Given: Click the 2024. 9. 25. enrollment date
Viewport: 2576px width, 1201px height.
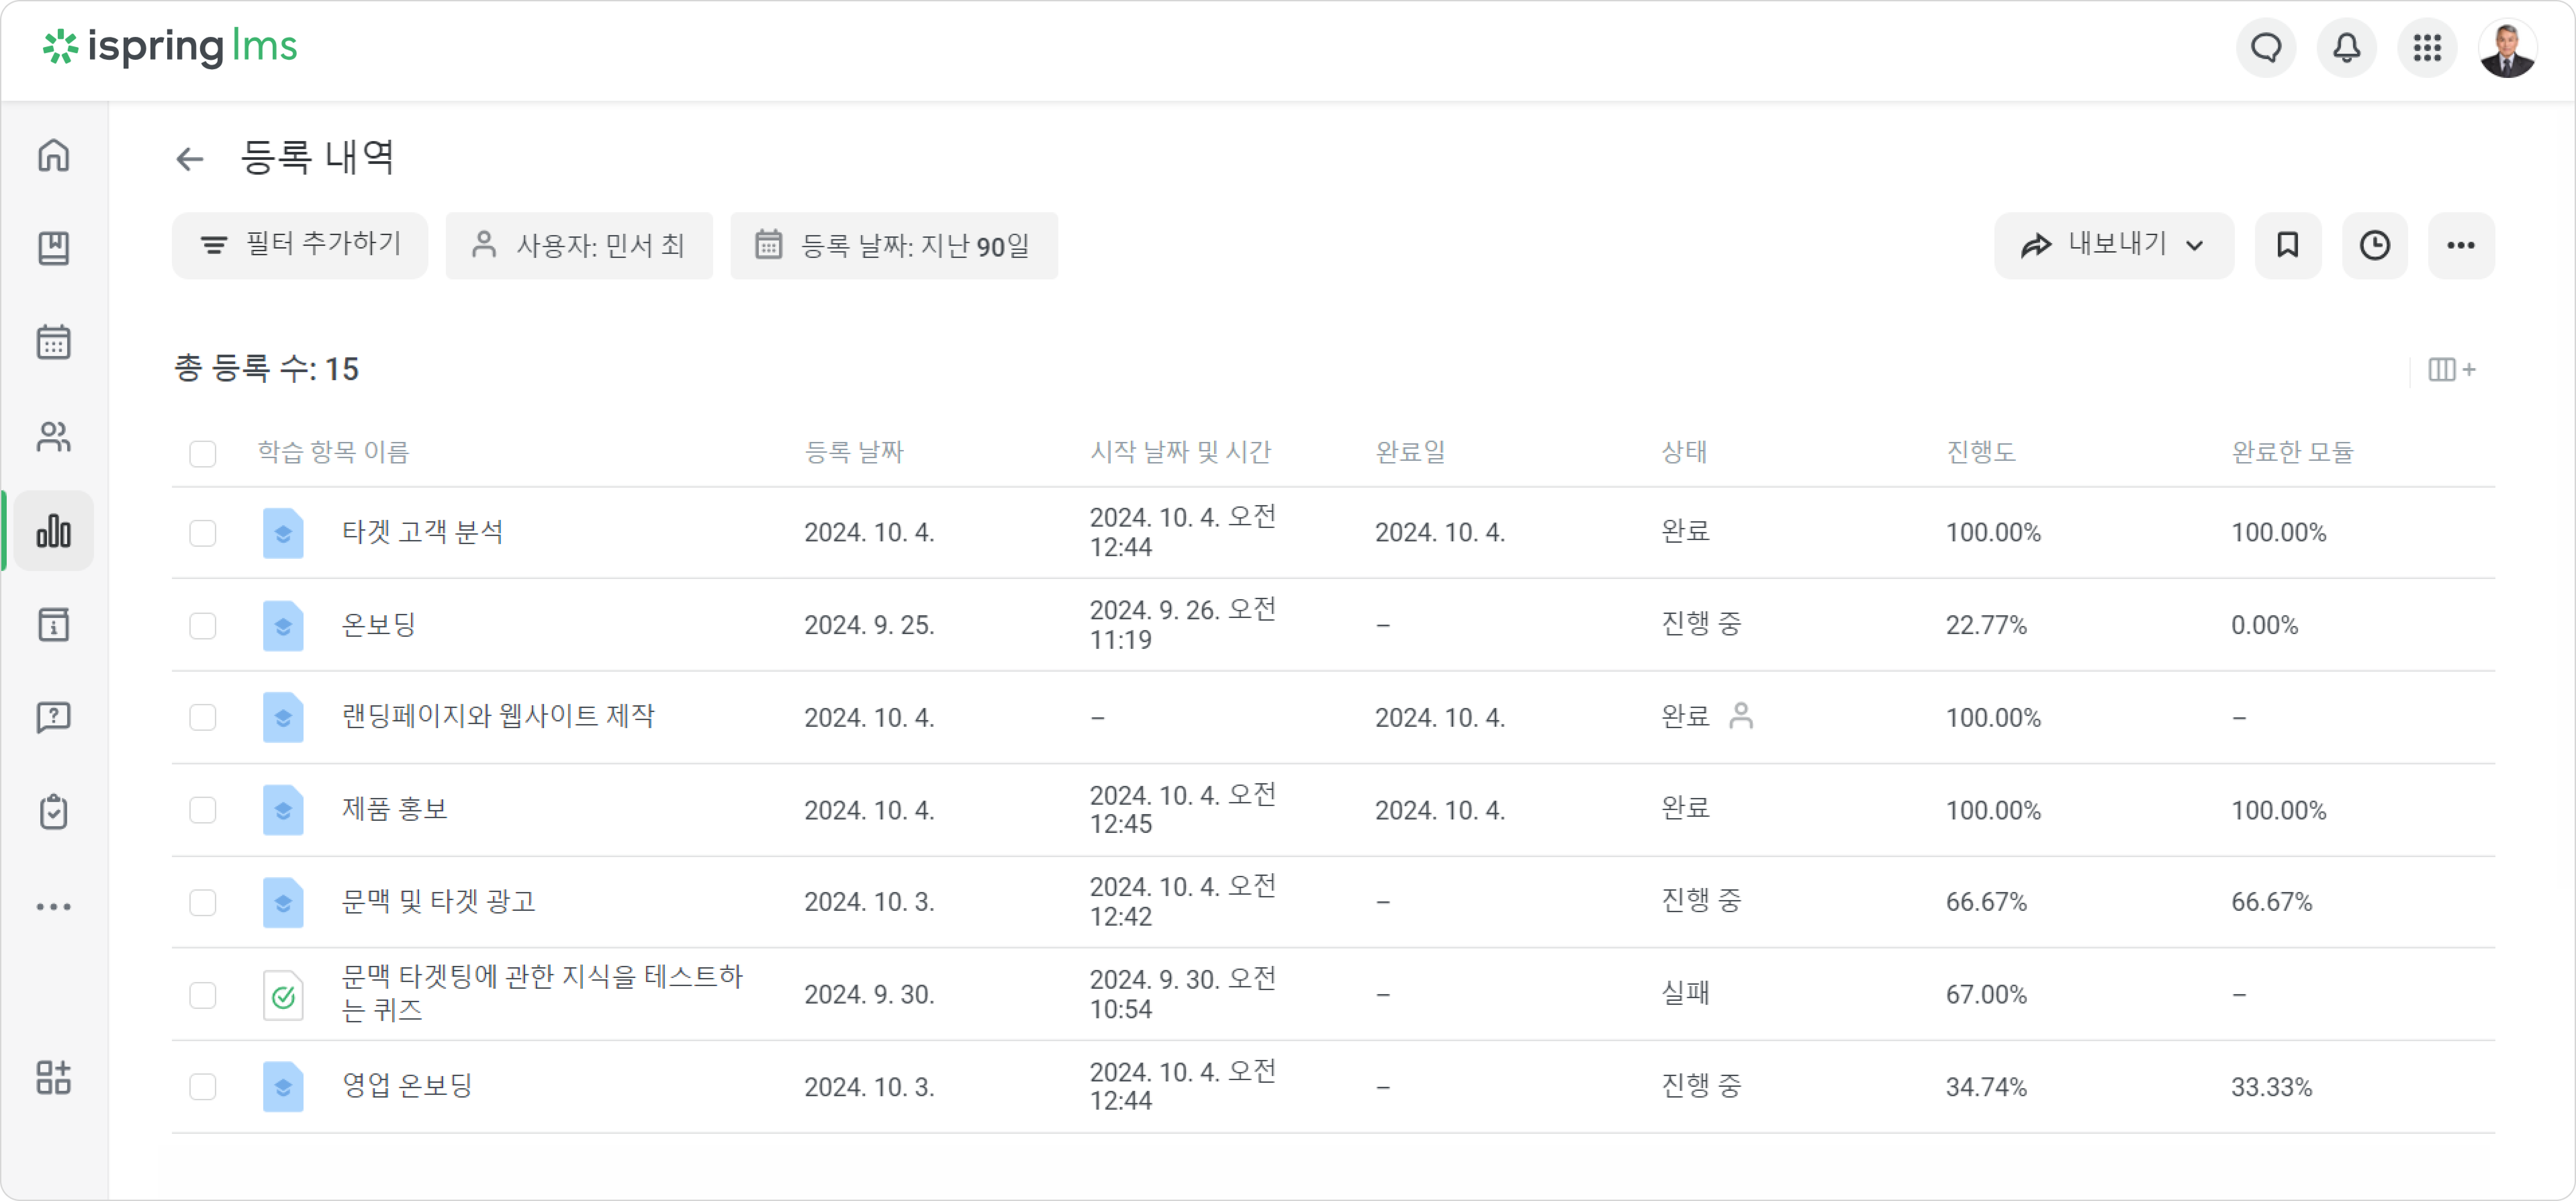Looking at the screenshot, I should pos(869,625).
